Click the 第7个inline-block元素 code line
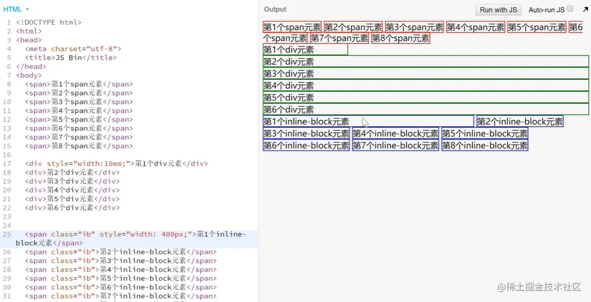591x302 pixels. (121, 296)
